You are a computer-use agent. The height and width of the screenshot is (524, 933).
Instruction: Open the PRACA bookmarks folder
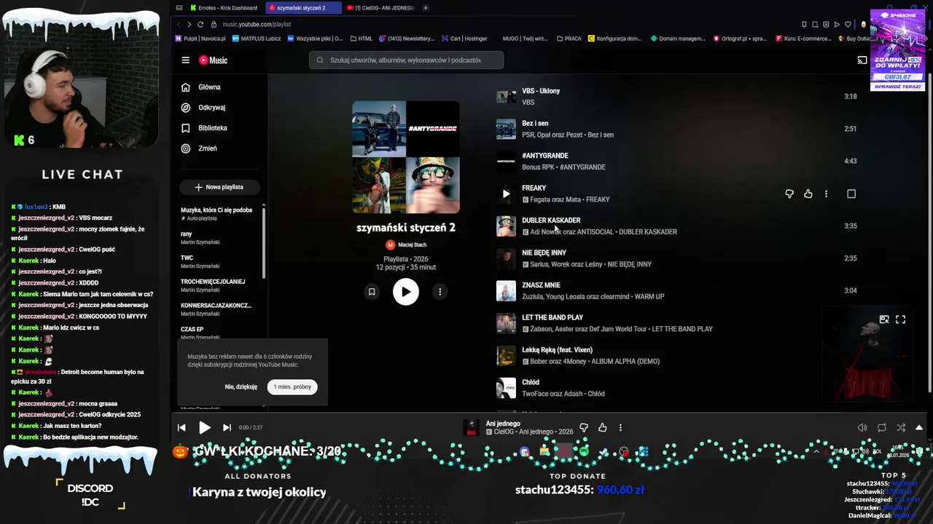point(569,39)
